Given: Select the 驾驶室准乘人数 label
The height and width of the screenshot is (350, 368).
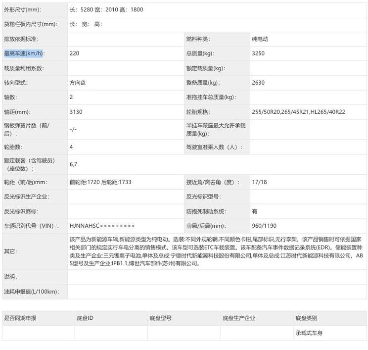Looking at the screenshot, I should click(214, 148).
